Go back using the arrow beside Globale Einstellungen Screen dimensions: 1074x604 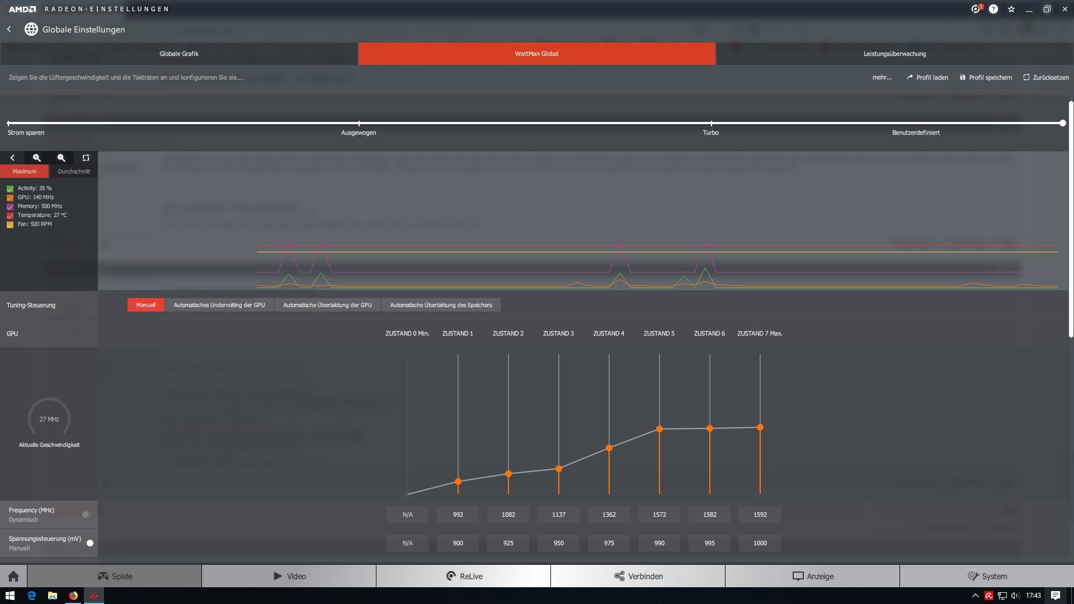(x=9, y=29)
